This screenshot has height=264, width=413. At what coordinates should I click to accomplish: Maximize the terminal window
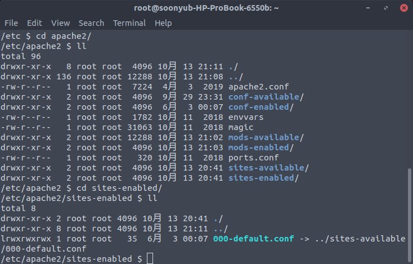point(386,8)
